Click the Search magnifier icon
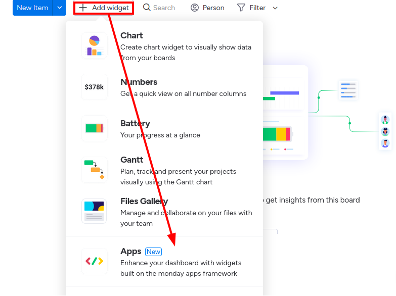This screenshot has width=396, height=296. (147, 7)
